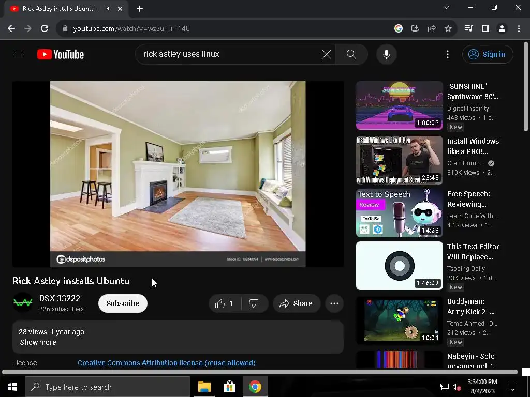Open the Craft Comp... channel name
This screenshot has width=530, height=397.
pos(465,163)
